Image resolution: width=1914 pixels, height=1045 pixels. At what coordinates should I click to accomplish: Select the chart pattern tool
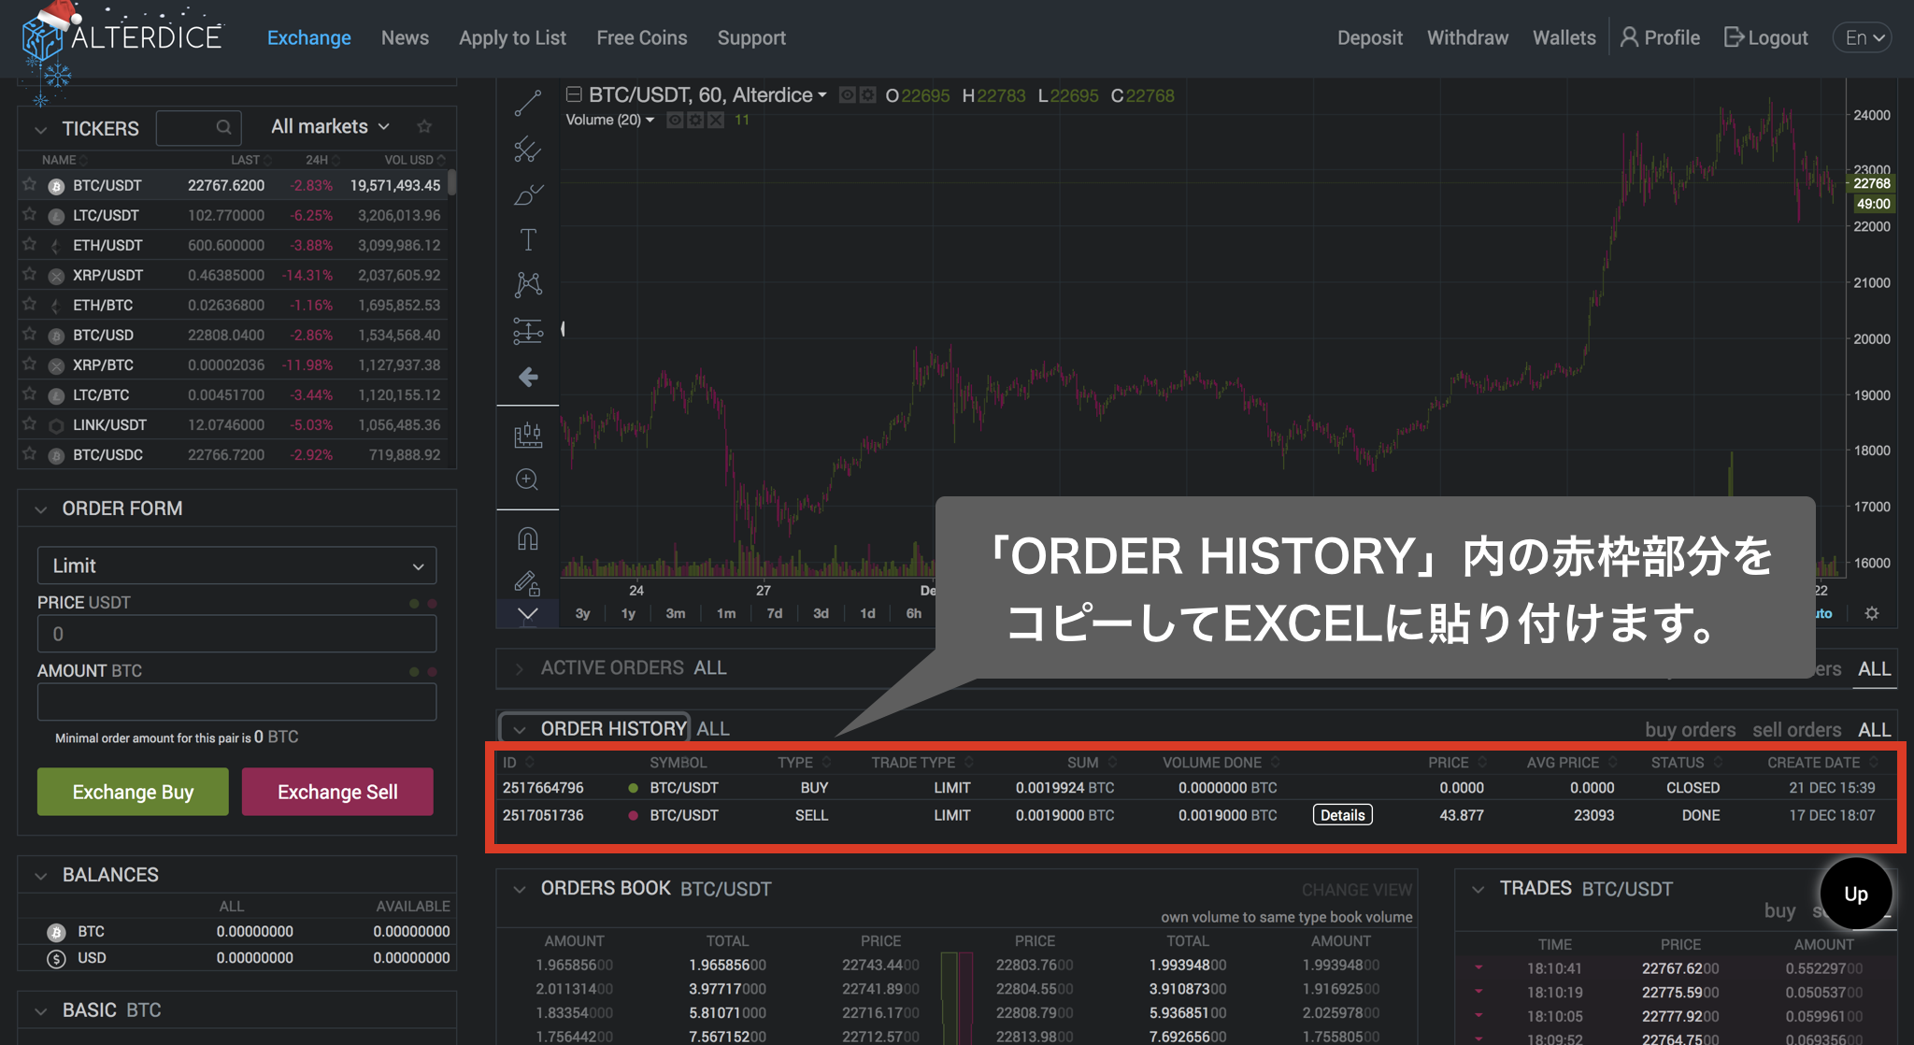pos(528,285)
